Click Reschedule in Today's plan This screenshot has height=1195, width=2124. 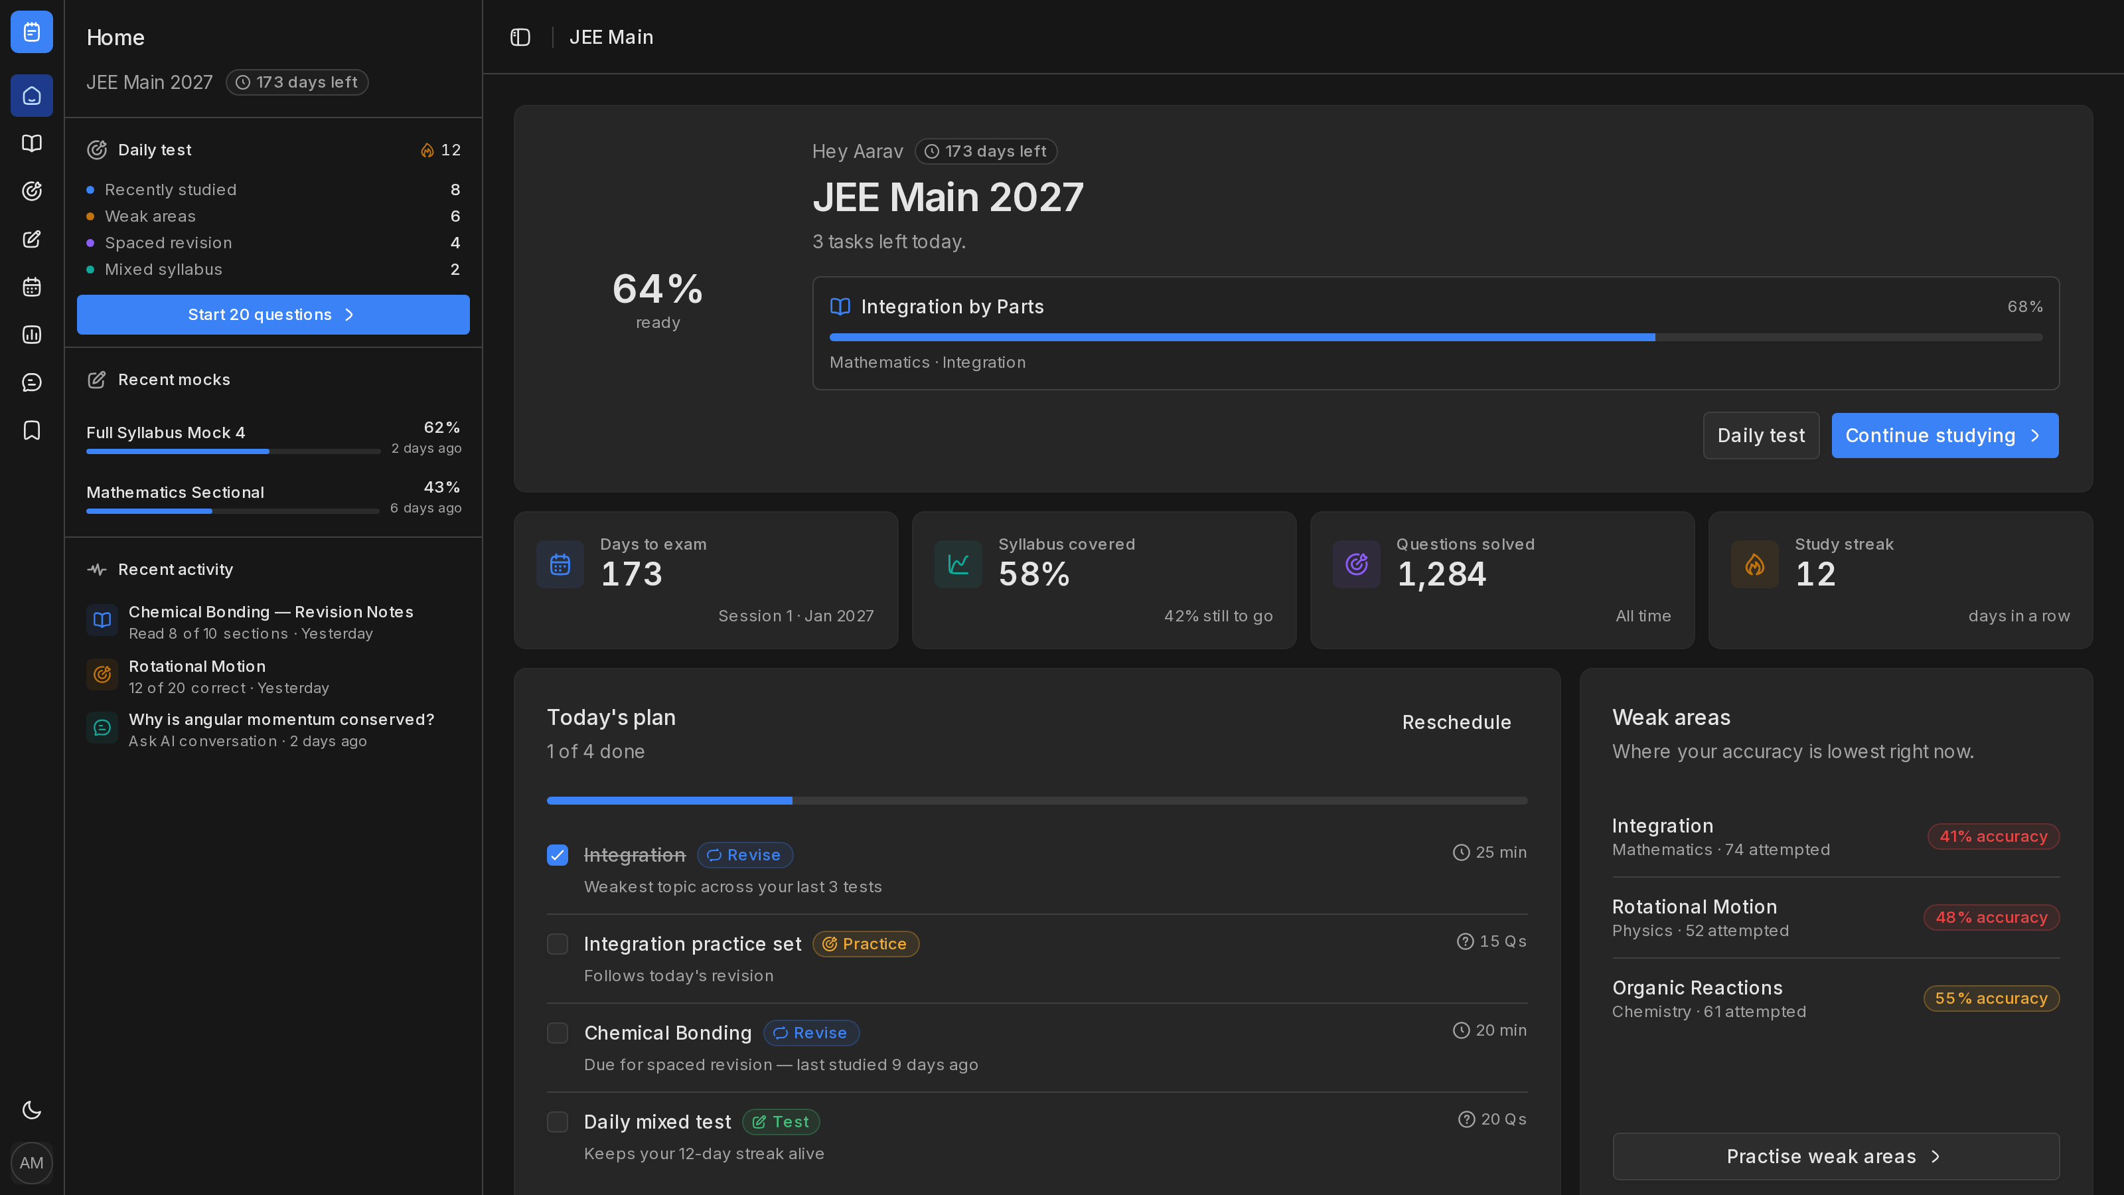click(1456, 722)
